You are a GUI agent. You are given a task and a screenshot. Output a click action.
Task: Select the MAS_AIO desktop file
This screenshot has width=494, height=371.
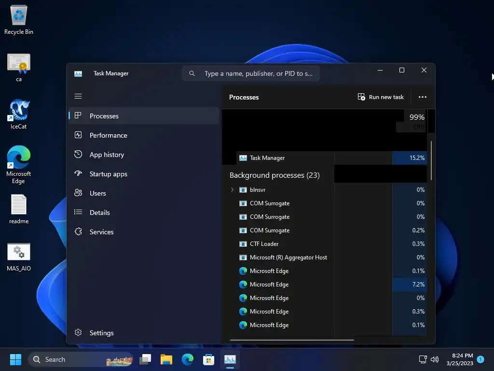[x=19, y=257]
